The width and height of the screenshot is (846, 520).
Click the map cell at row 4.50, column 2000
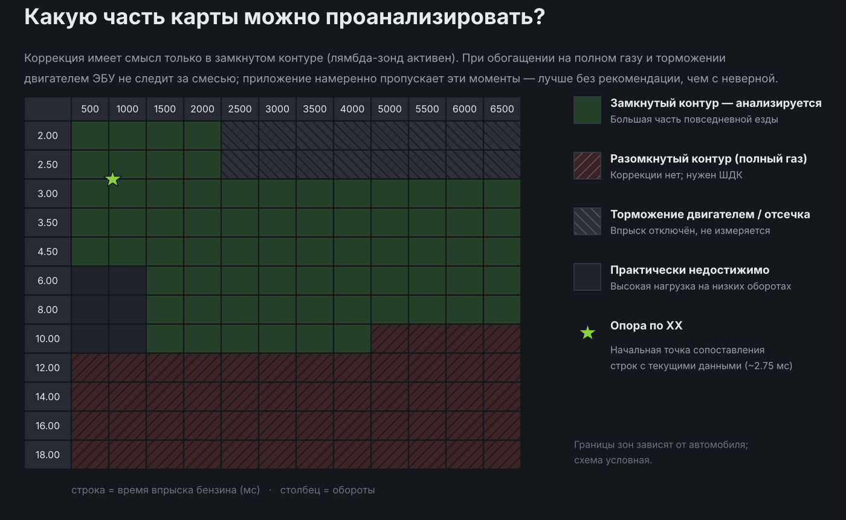202,252
